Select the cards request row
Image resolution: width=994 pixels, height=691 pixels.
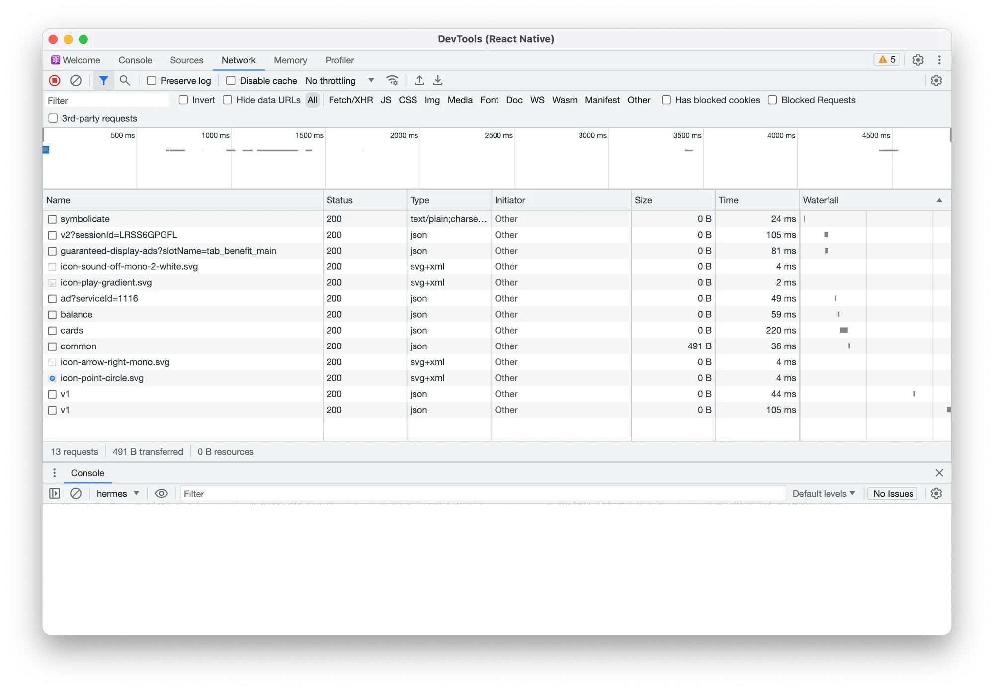click(x=72, y=330)
